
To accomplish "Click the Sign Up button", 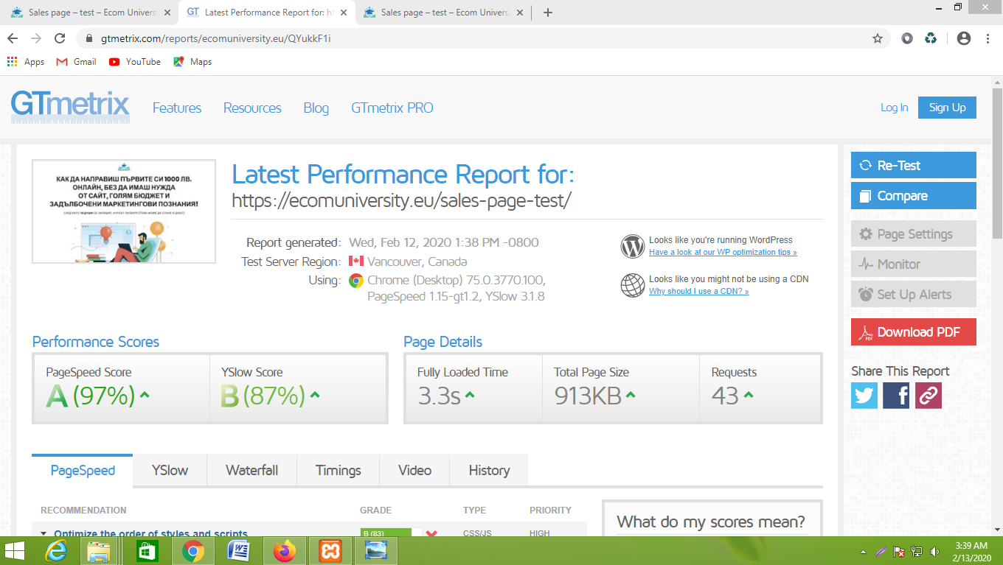I will click(x=947, y=108).
